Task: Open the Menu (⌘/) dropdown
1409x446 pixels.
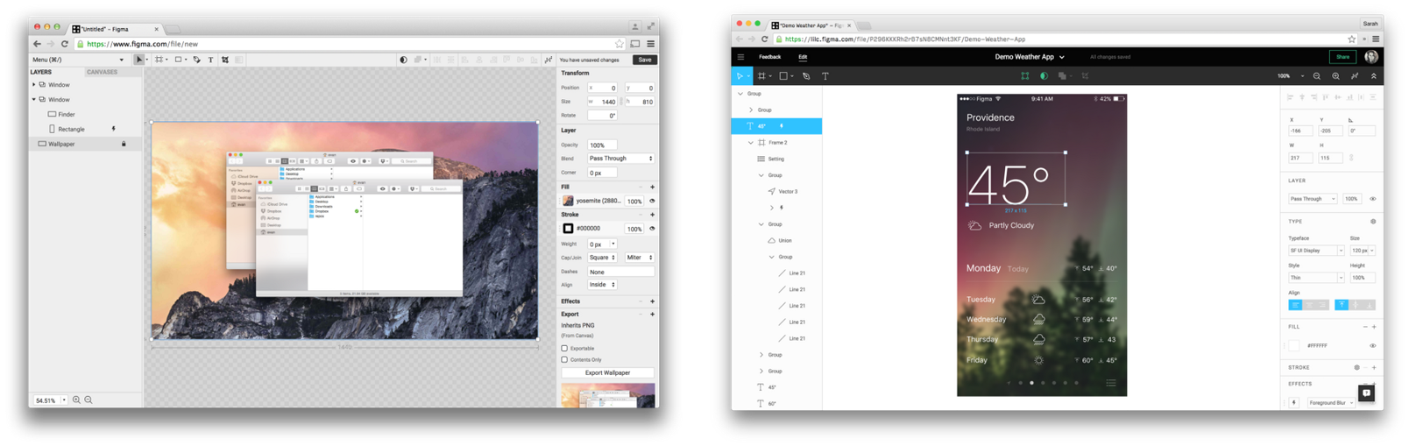Action: point(78,60)
